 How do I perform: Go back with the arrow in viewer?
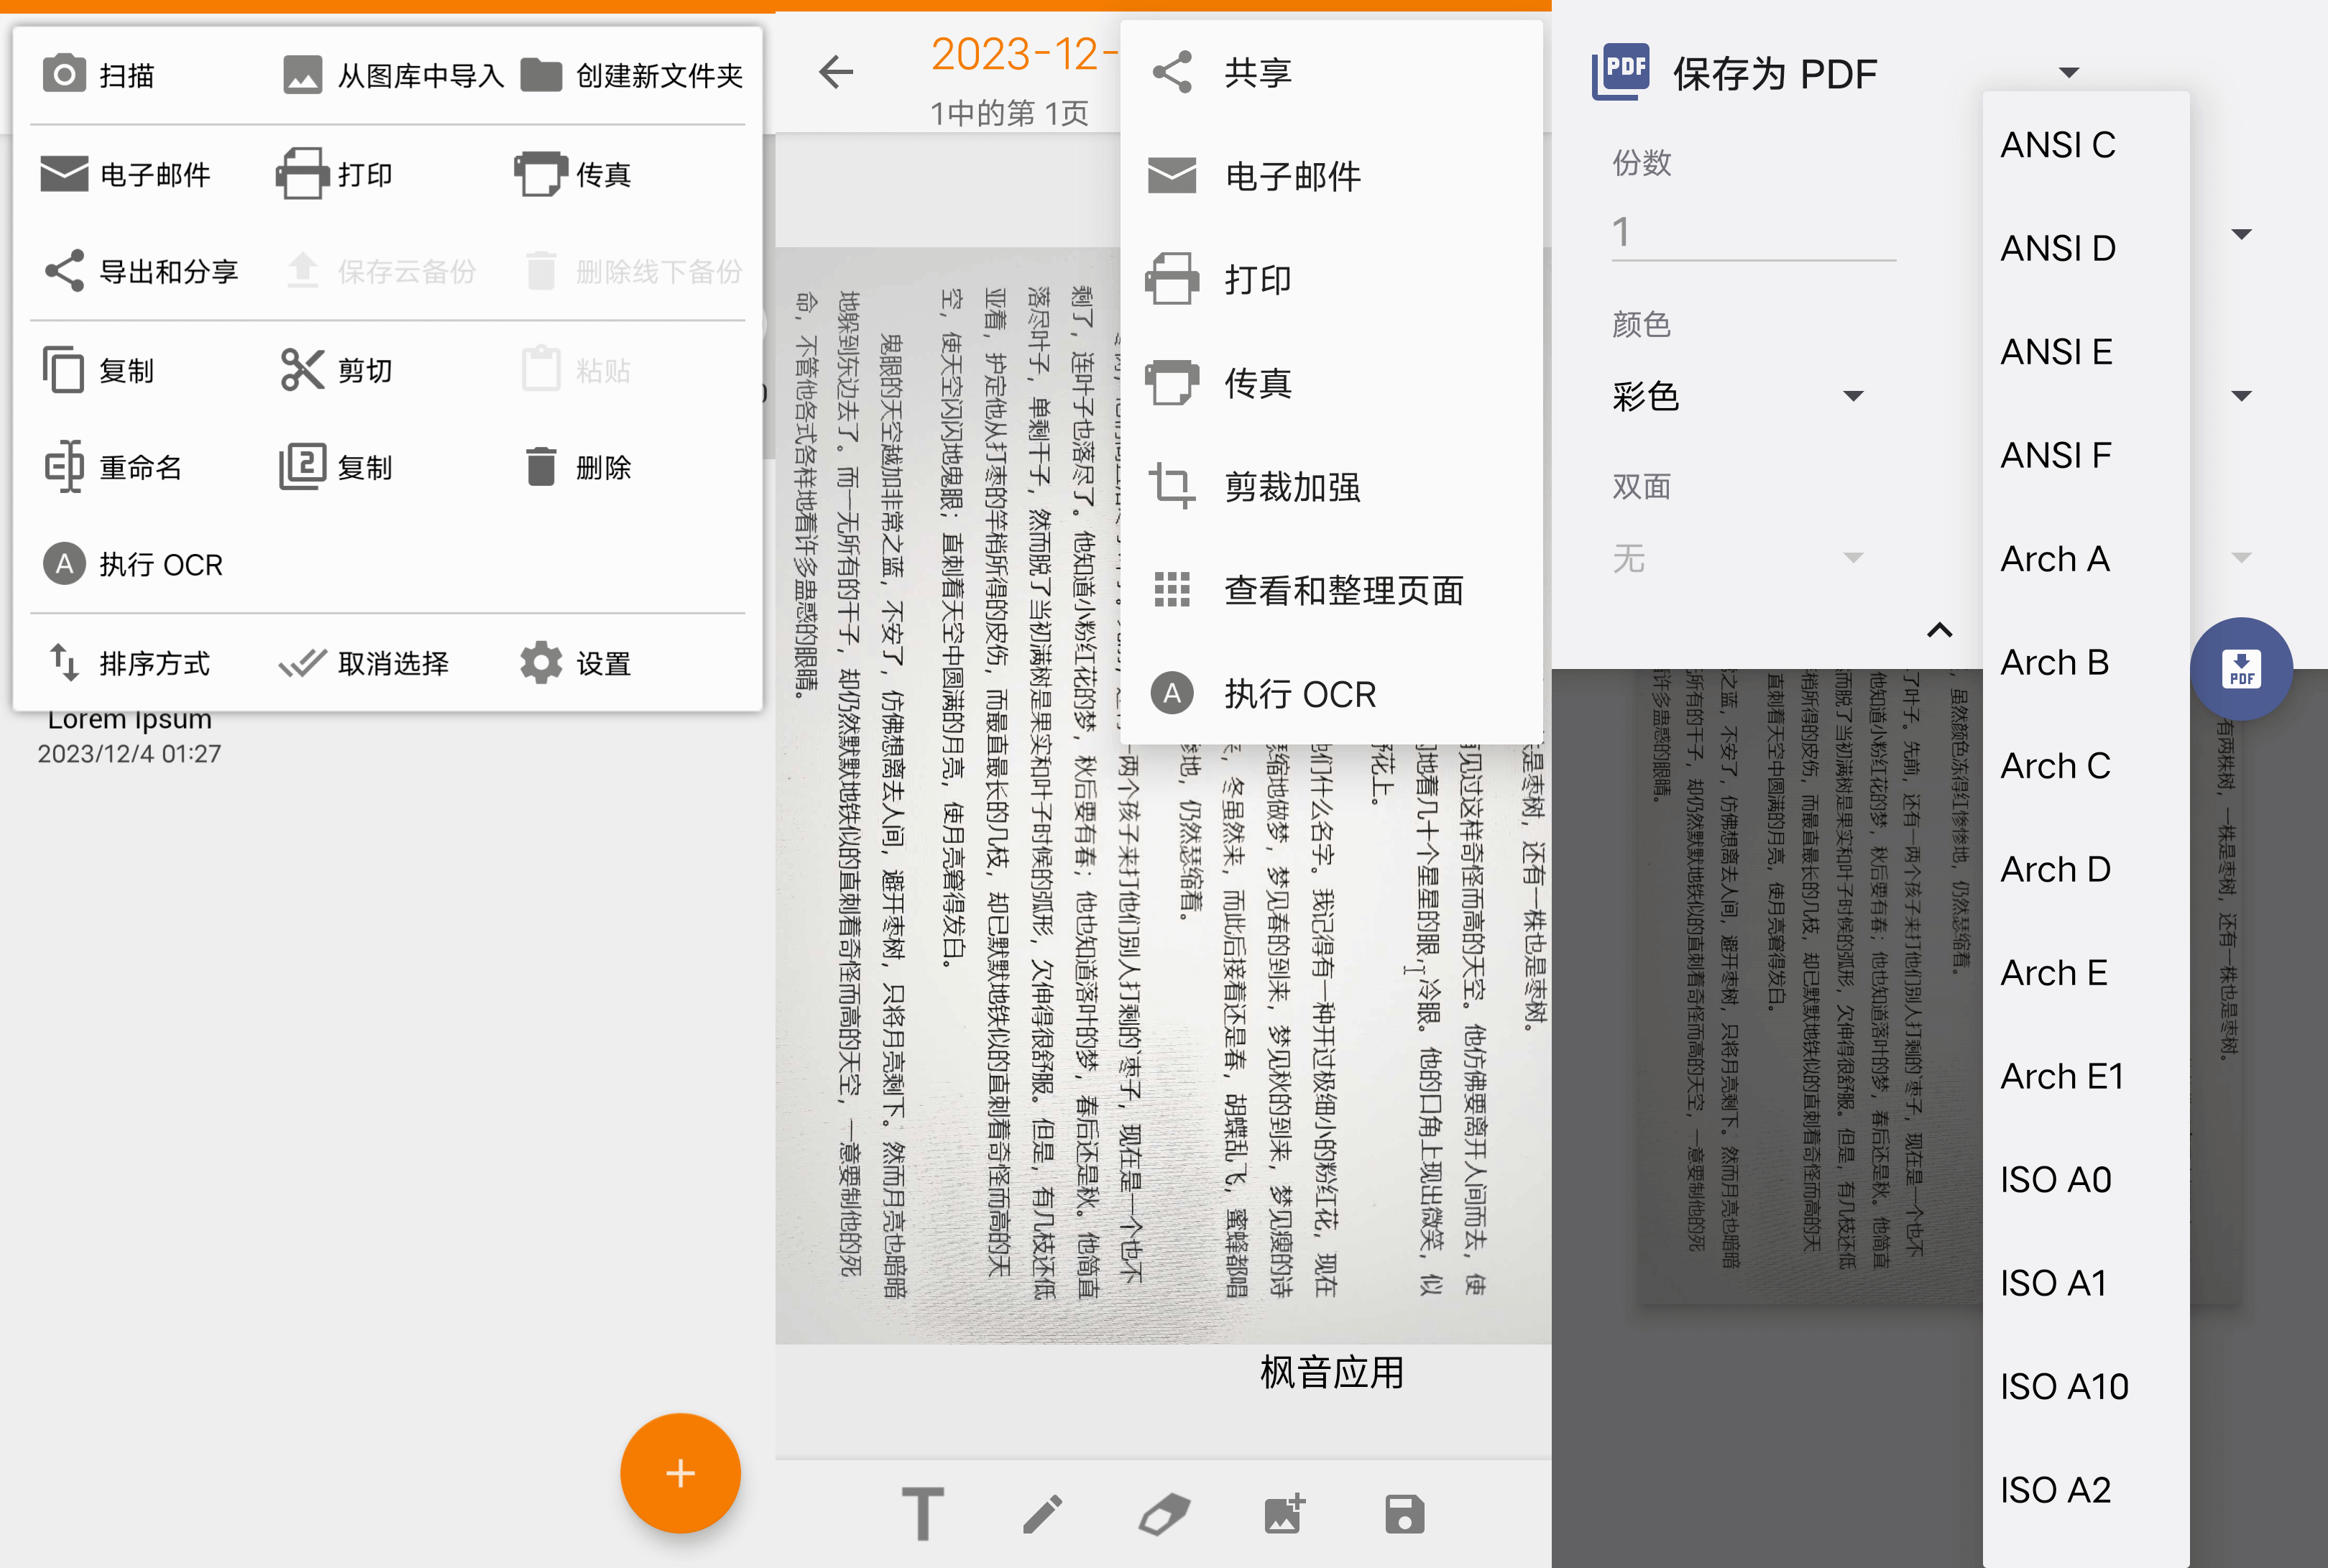(836, 71)
